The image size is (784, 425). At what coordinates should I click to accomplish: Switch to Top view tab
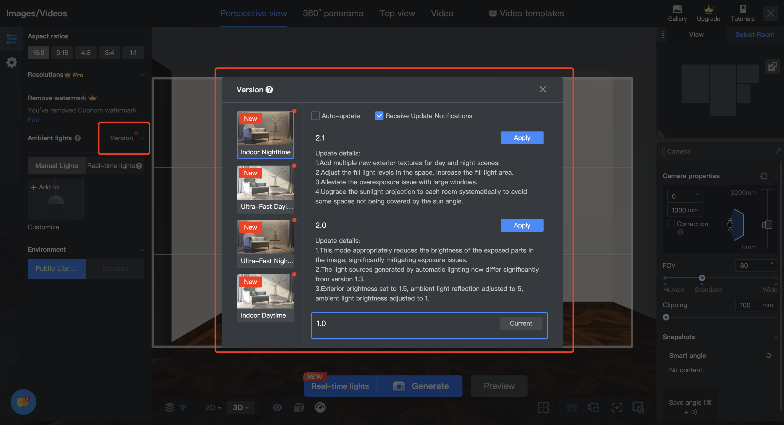(397, 13)
